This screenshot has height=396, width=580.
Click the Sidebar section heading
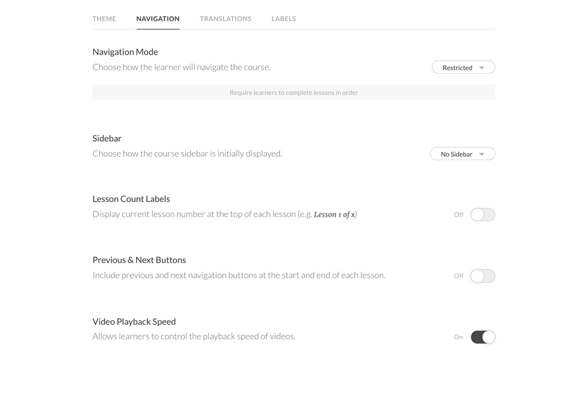pyautogui.click(x=107, y=138)
